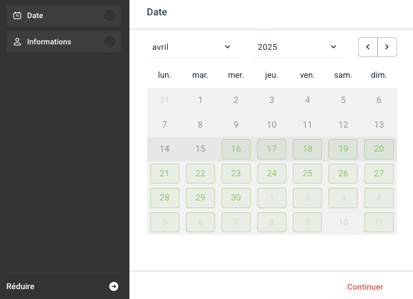
Task: Choose April 23 date cell
Action: tap(236, 173)
